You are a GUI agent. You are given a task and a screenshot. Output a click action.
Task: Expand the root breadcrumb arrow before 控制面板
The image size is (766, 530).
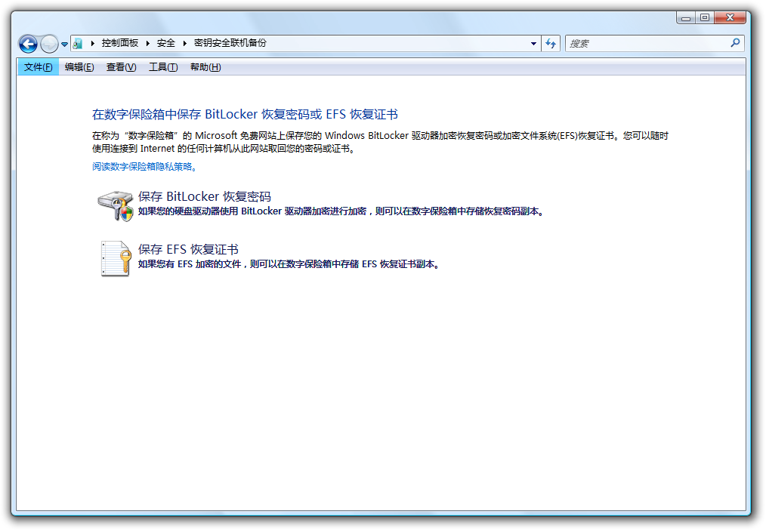[x=92, y=44]
